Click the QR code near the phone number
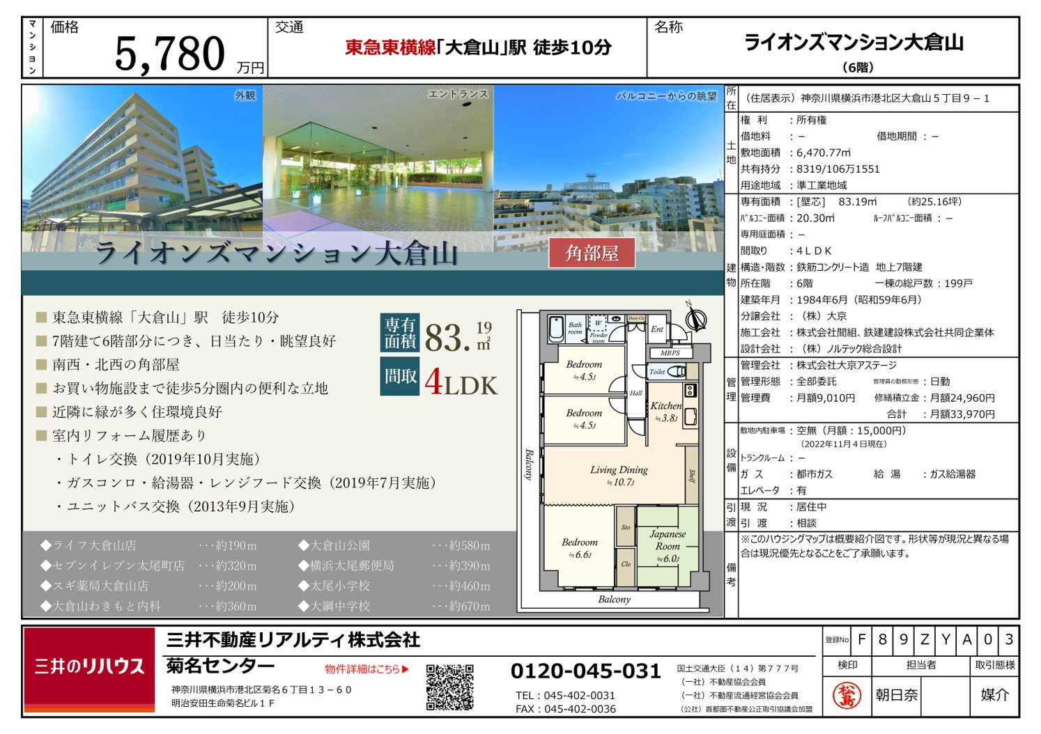 click(x=449, y=687)
